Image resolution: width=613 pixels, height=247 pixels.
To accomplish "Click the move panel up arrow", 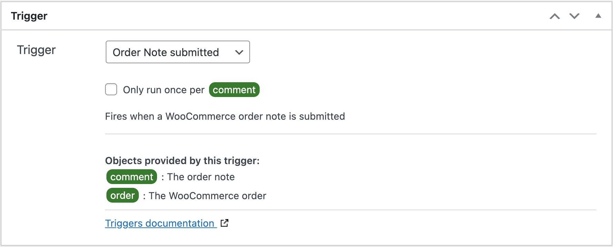I will click(x=554, y=16).
